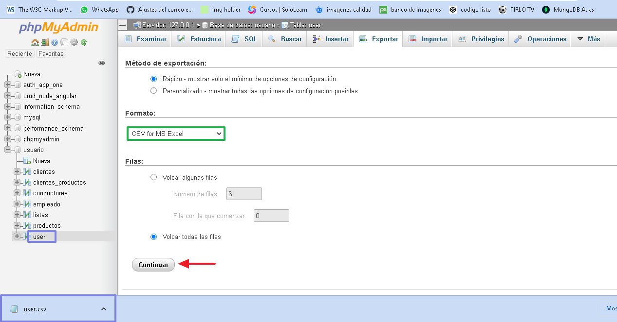Reload navigation panel with green refresh icon

tap(84, 43)
